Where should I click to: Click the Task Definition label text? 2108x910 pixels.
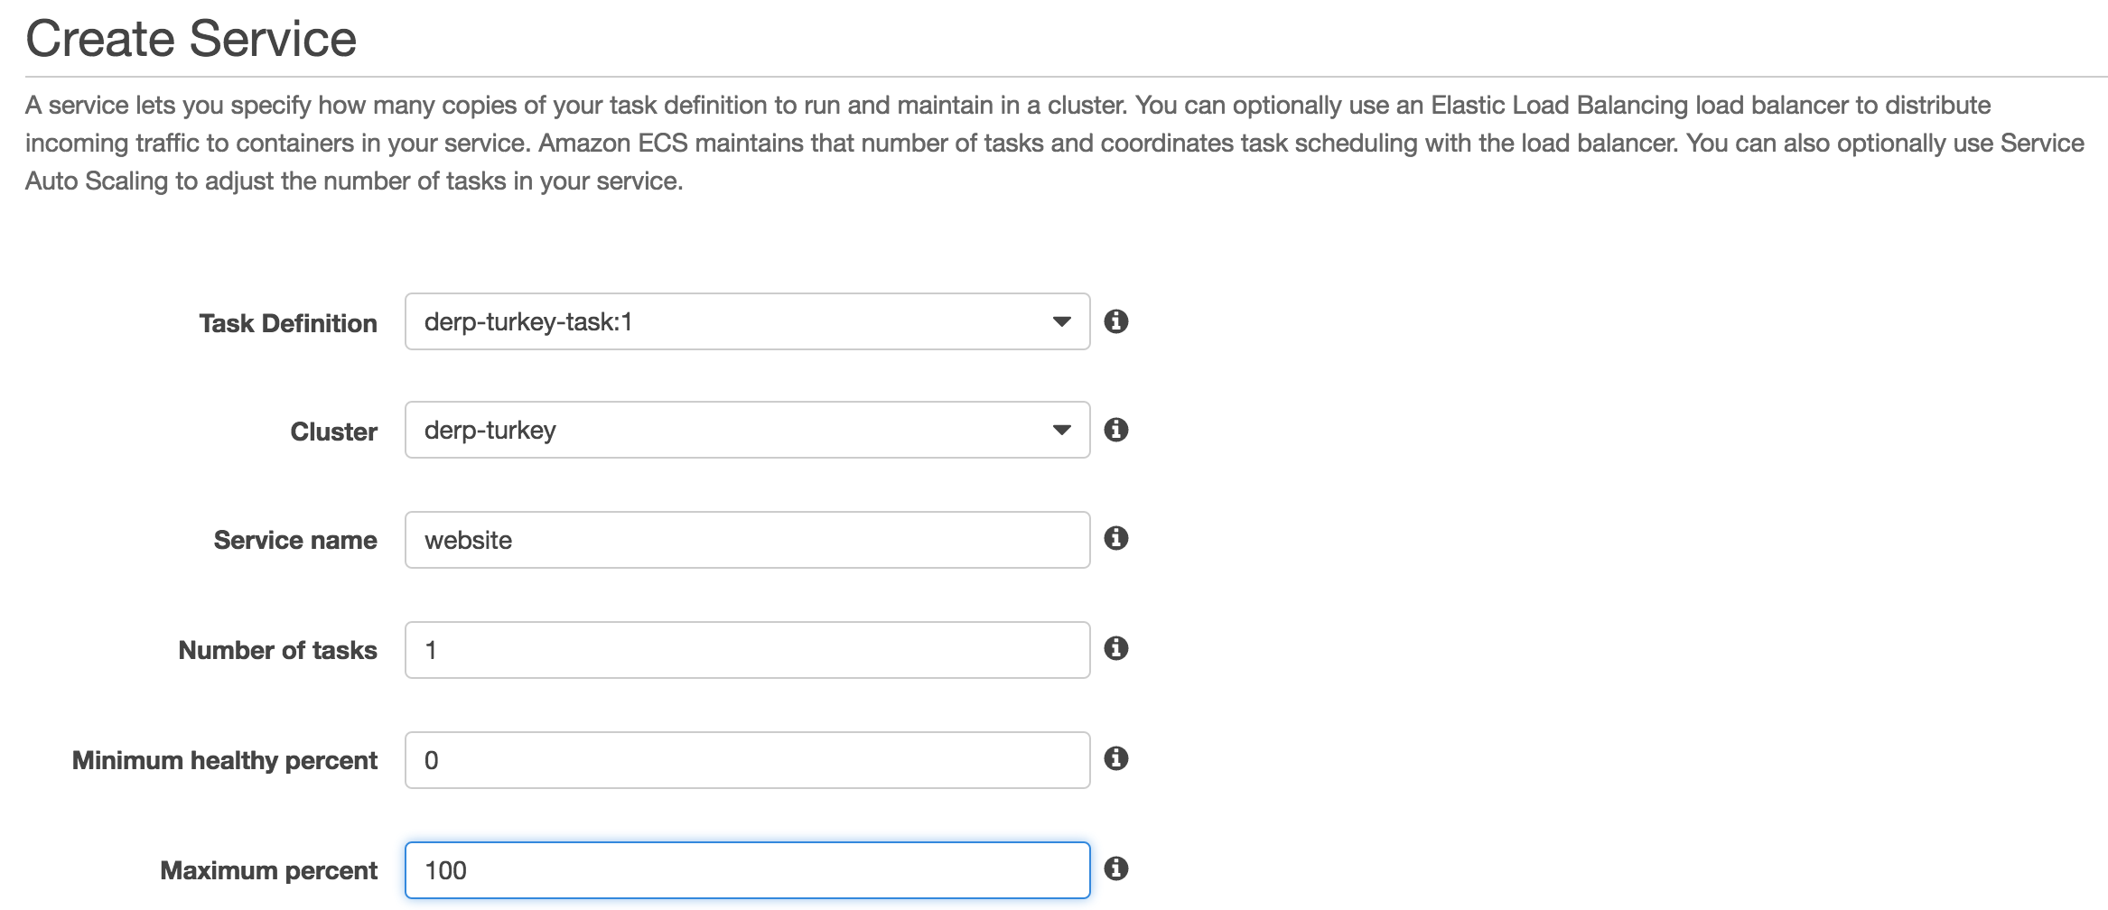coord(288,323)
